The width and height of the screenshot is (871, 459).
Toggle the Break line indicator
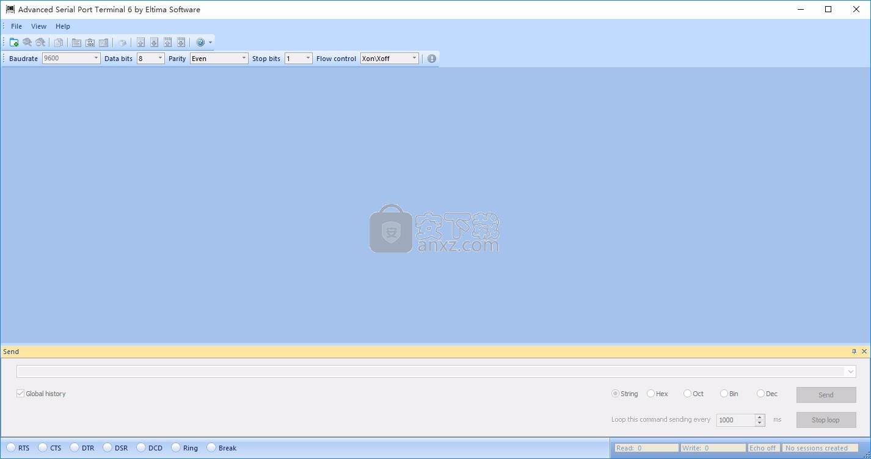point(211,447)
